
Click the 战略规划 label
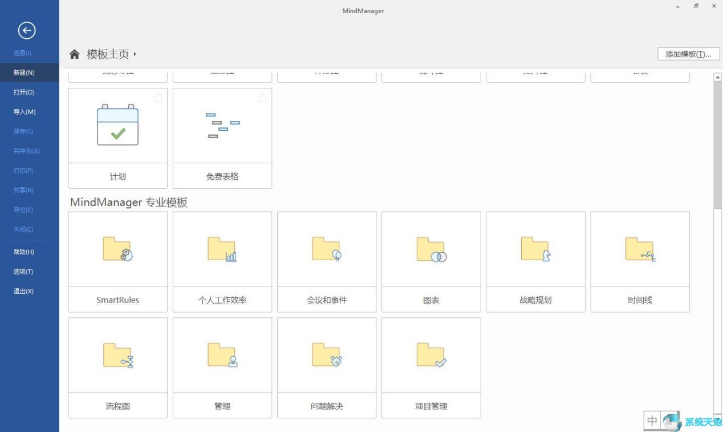tap(535, 300)
